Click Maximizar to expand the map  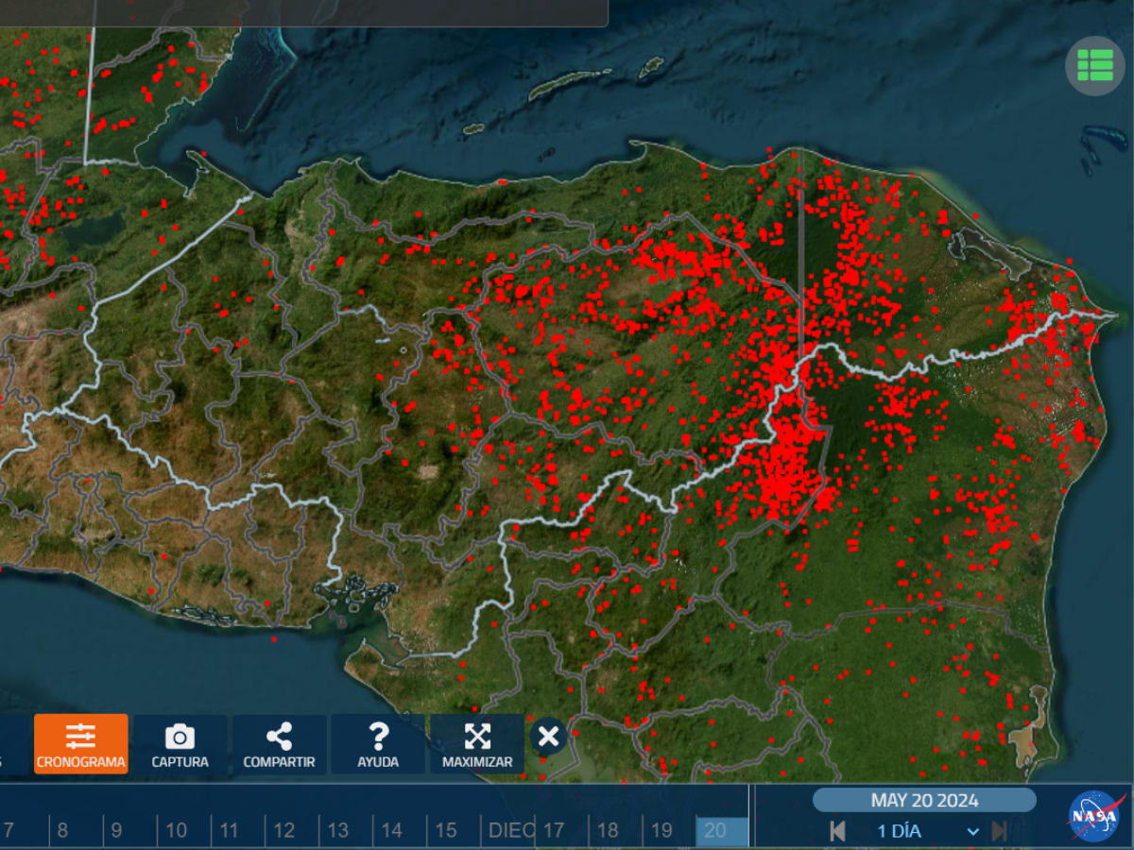[477, 744]
